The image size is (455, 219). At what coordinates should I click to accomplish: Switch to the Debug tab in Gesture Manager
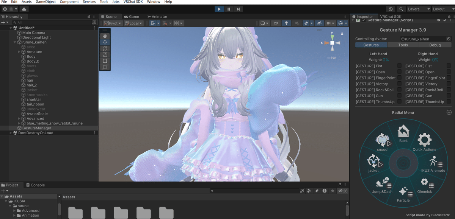pos(435,45)
